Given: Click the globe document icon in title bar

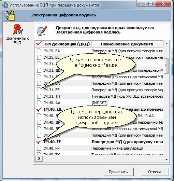Looking at the screenshot, I should [x=5, y=5].
